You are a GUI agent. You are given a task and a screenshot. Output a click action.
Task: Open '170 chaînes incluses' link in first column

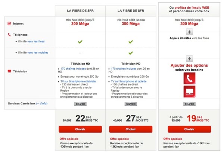click(73, 69)
